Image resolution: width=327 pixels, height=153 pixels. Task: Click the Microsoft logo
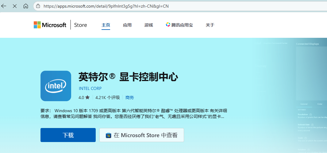(x=50, y=25)
